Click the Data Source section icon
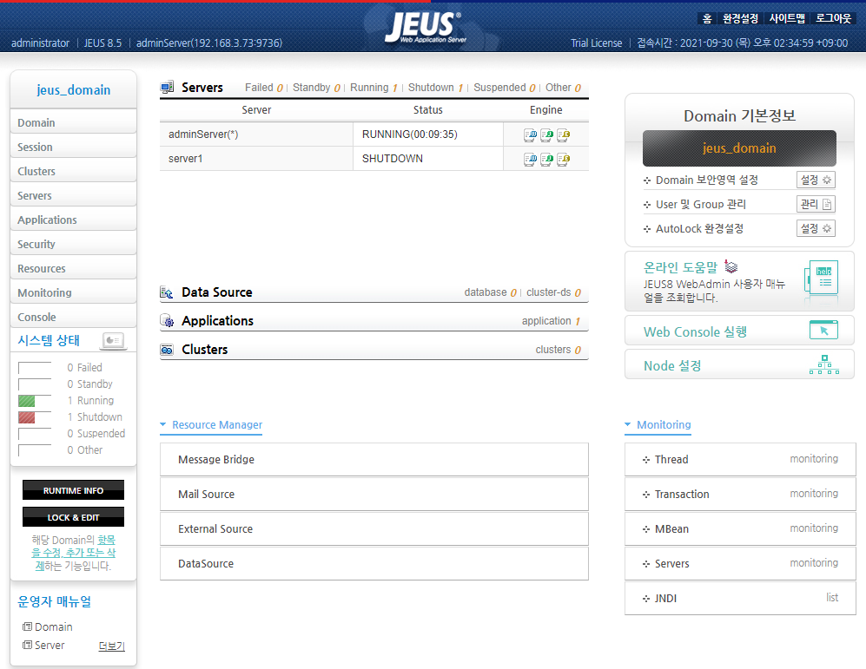 pyautogui.click(x=167, y=292)
